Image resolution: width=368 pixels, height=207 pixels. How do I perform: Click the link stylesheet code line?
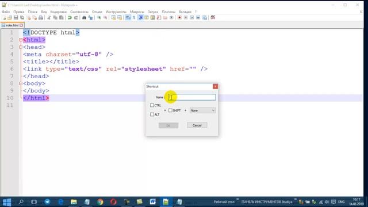pyautogui.click(x=115, y=69)
